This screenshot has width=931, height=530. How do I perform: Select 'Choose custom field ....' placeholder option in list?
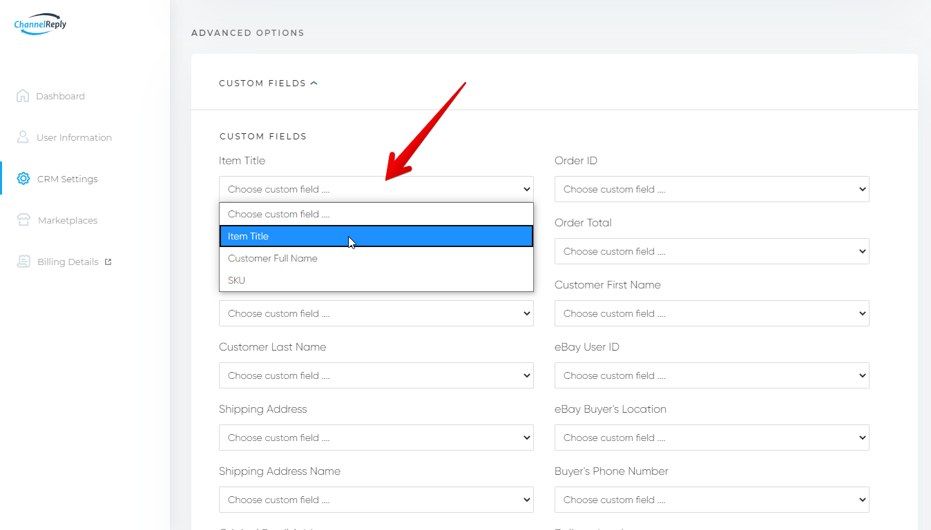point(376,214)
